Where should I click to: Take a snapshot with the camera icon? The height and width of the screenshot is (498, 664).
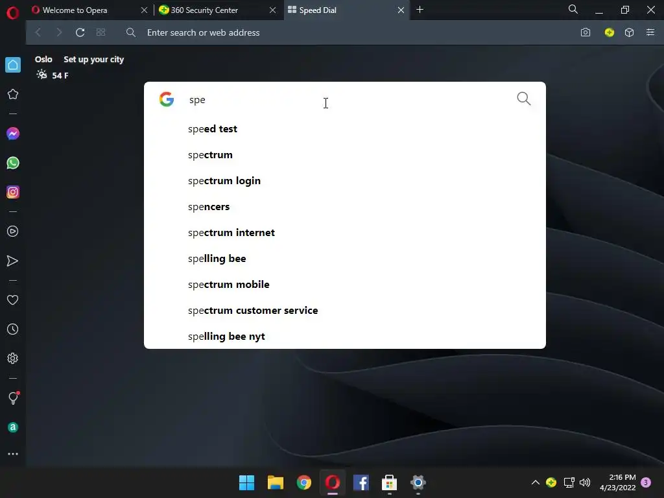point(586,32)
